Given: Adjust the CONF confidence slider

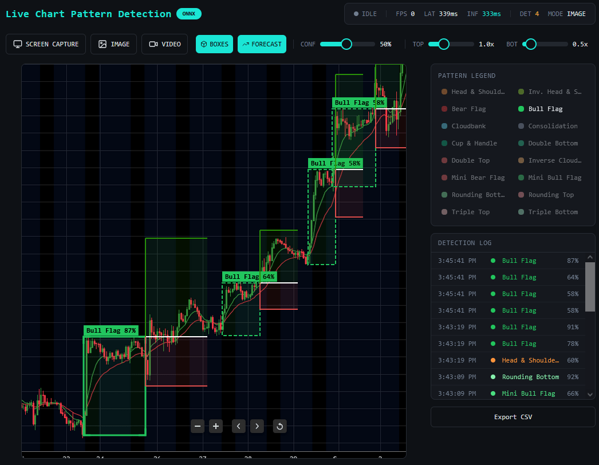Looking at the screenshot, I should 346,44.
